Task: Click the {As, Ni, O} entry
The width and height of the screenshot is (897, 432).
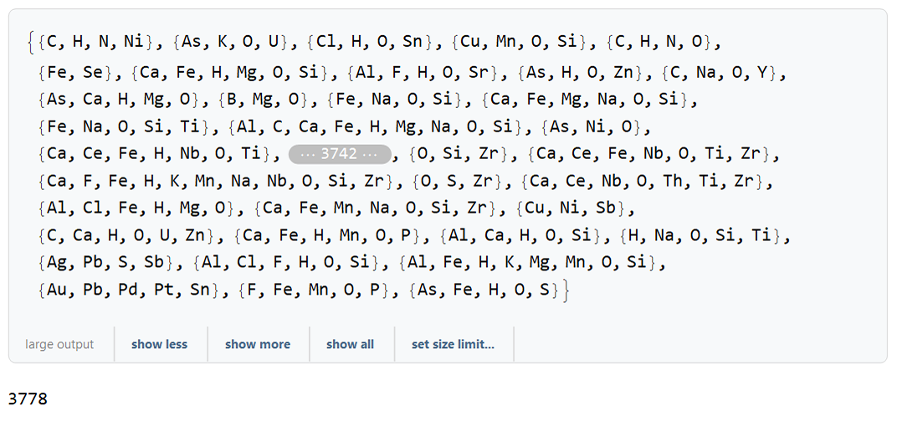Action: [x=592, y=127]
